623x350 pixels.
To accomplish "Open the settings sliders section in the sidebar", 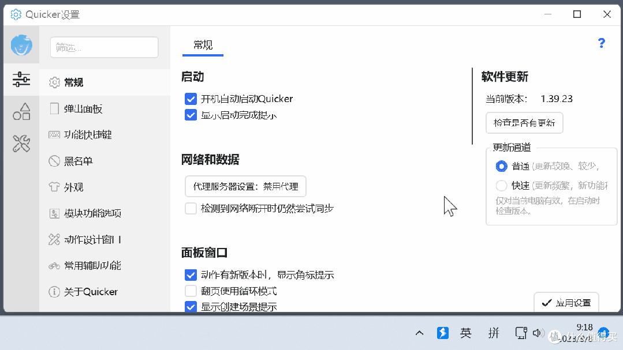I will [x=21, y=80].
